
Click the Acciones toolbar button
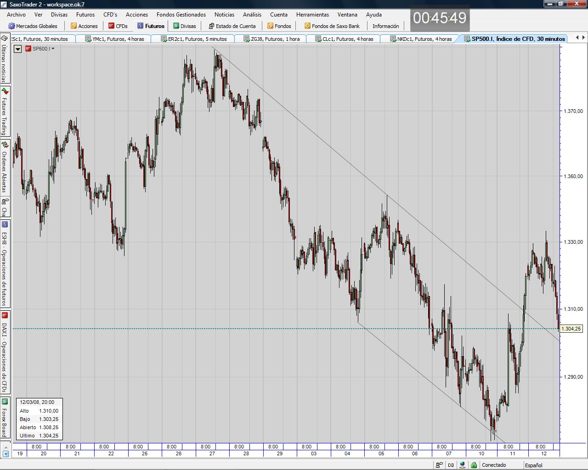[x=84, y=26]
